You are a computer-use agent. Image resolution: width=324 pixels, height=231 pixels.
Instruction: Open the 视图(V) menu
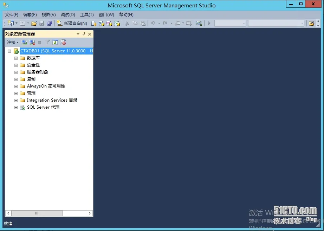(49, 15)
